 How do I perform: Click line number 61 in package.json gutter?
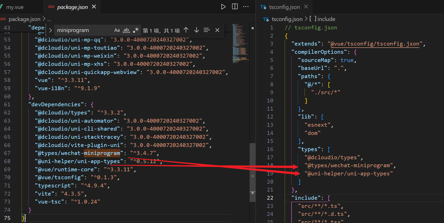coord(7,104)
